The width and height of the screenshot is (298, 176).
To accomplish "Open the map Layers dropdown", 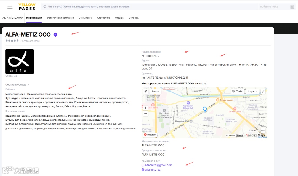I will pos(253,92).
